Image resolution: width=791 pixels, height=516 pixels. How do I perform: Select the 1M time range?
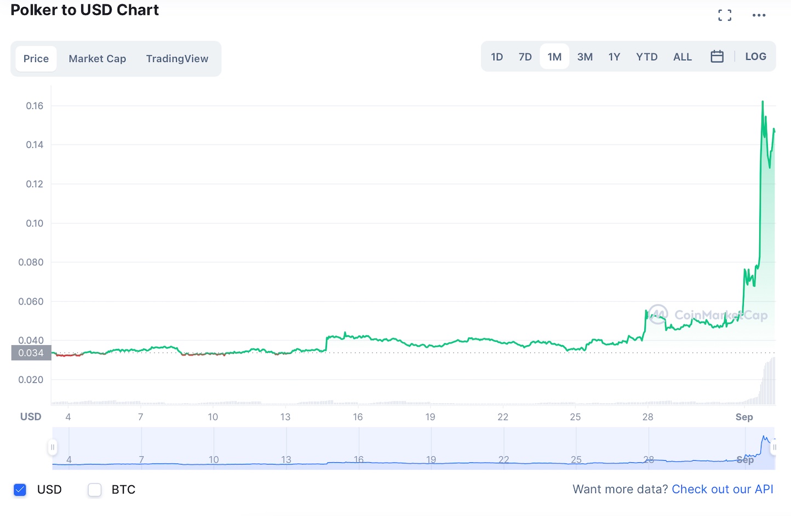(554, 57)
